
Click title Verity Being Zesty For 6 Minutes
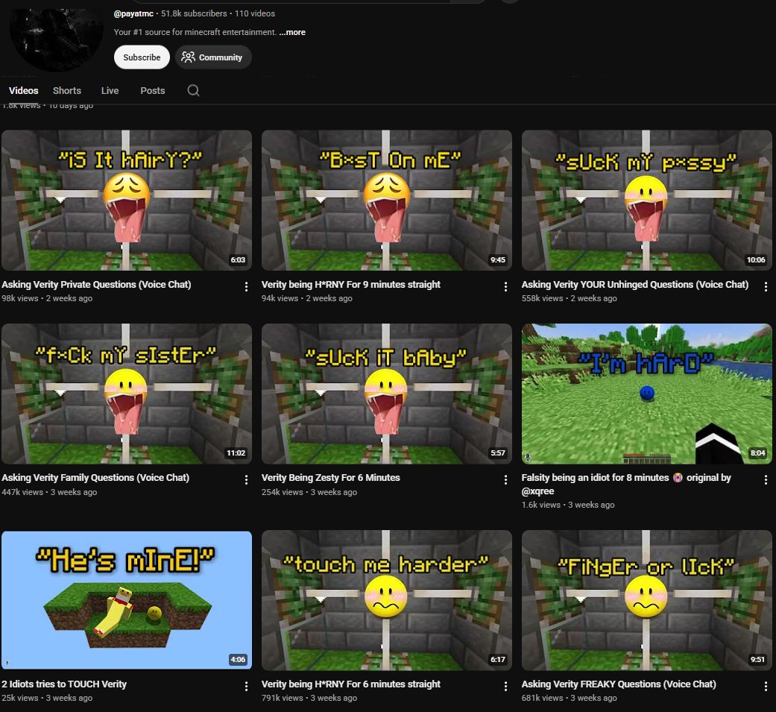[x=330, y=478]
